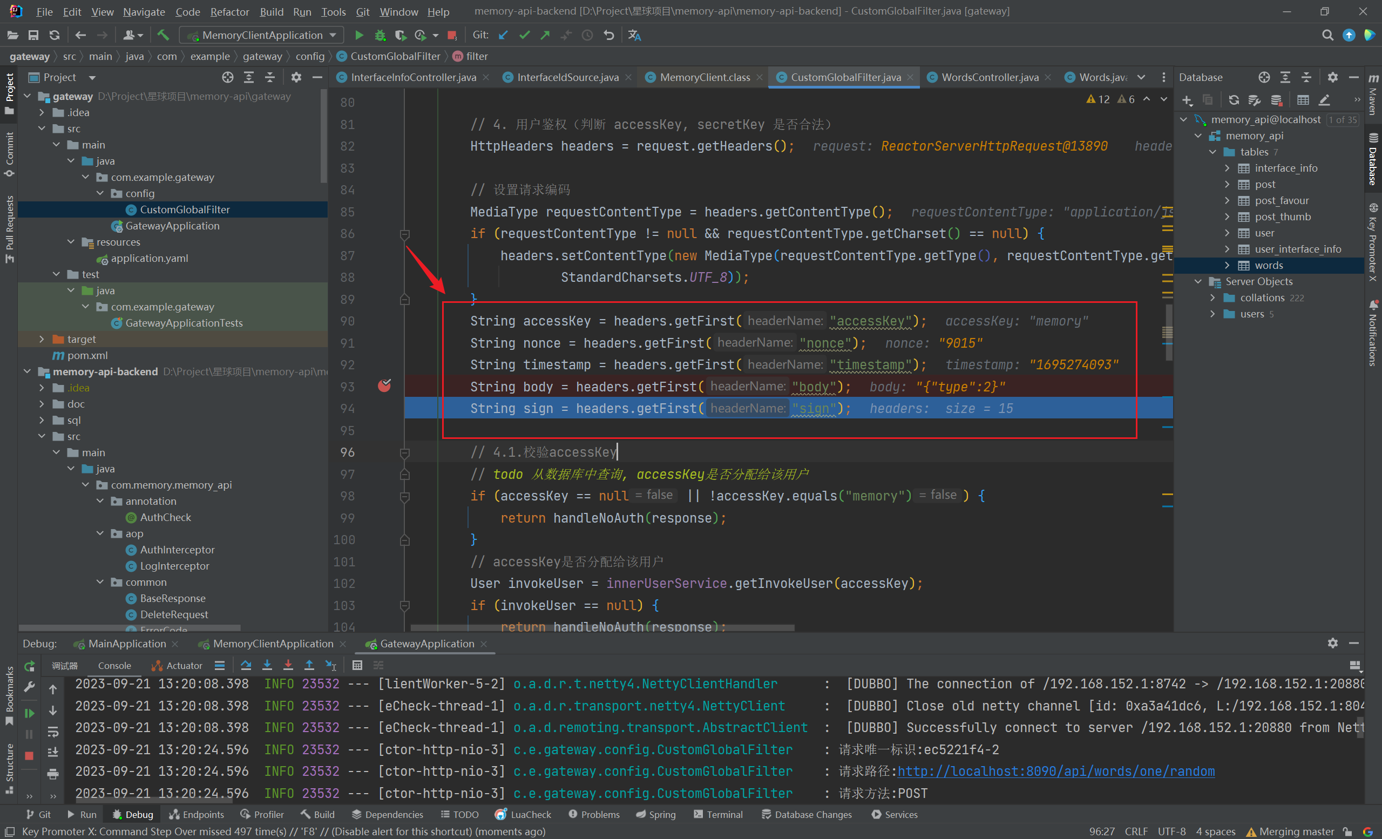Click Git update project arrow
Viewport: 1382px width, 839px height.
(x=503, y=35)
